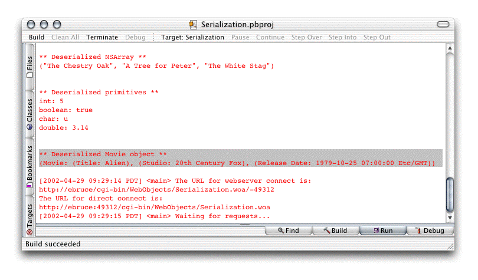Terminate the running application

point(102,37)
